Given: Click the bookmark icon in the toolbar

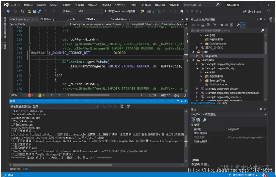Looking at the screenshot, I should [182, 11].
